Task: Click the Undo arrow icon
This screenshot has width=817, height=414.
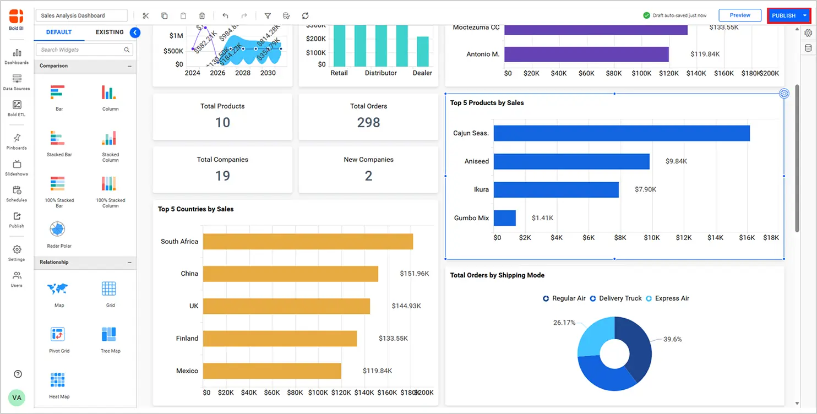Action: pyautogui.click(x=225, y=16)
